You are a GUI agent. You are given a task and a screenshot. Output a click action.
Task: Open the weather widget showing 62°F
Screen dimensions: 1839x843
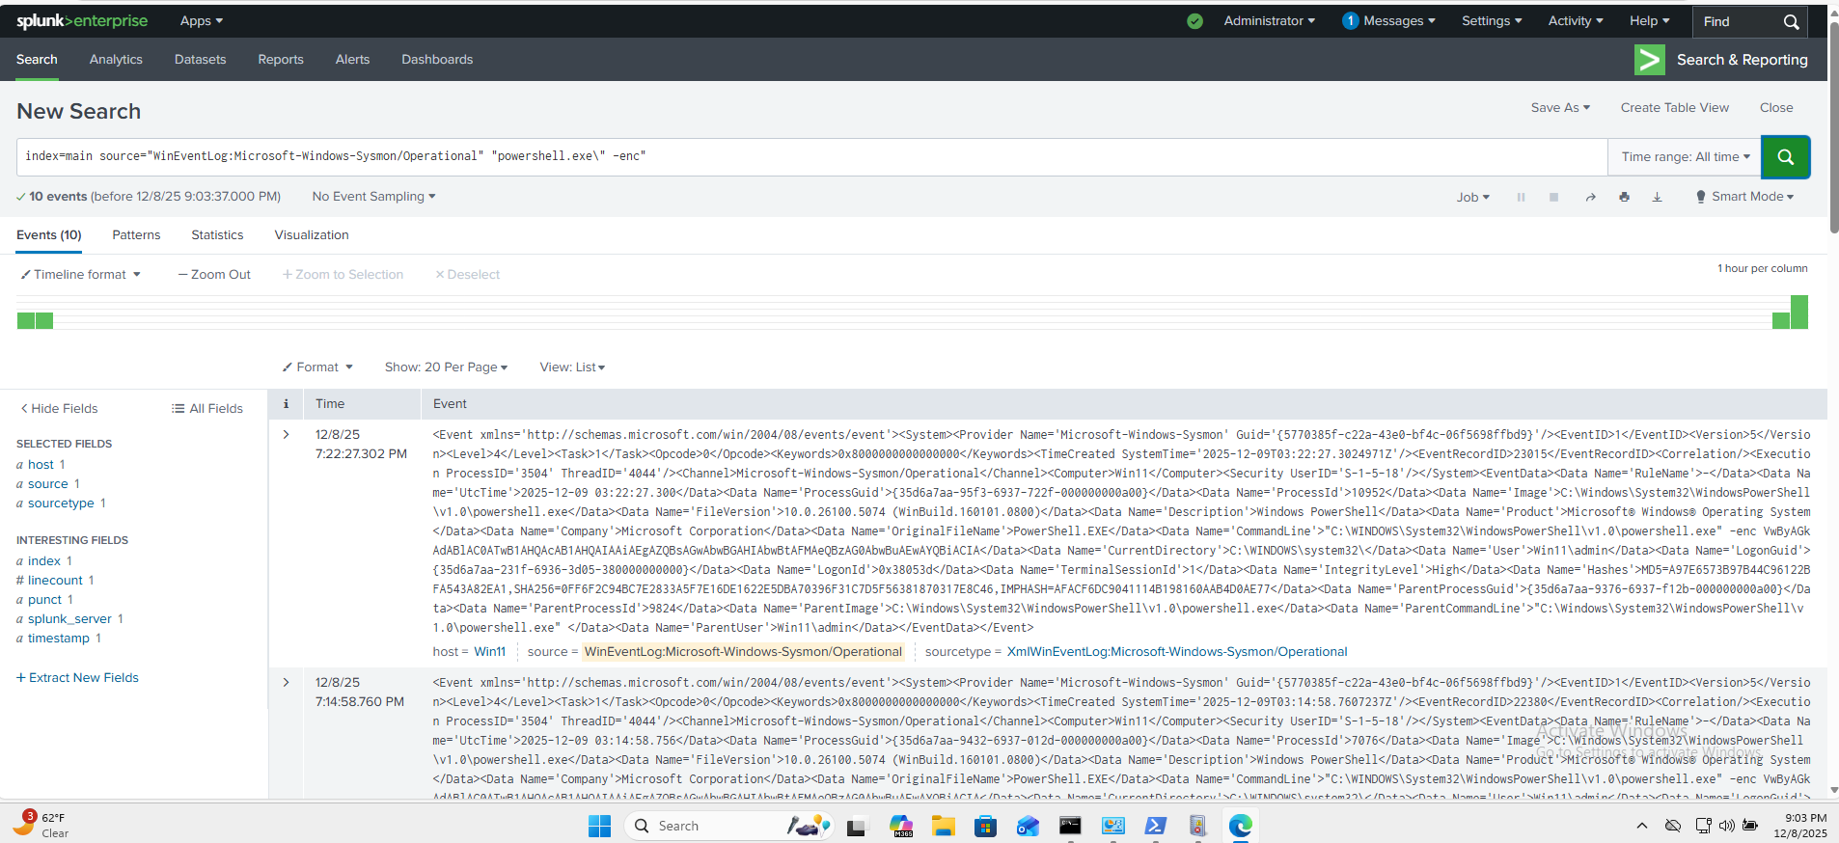(41, 825)
